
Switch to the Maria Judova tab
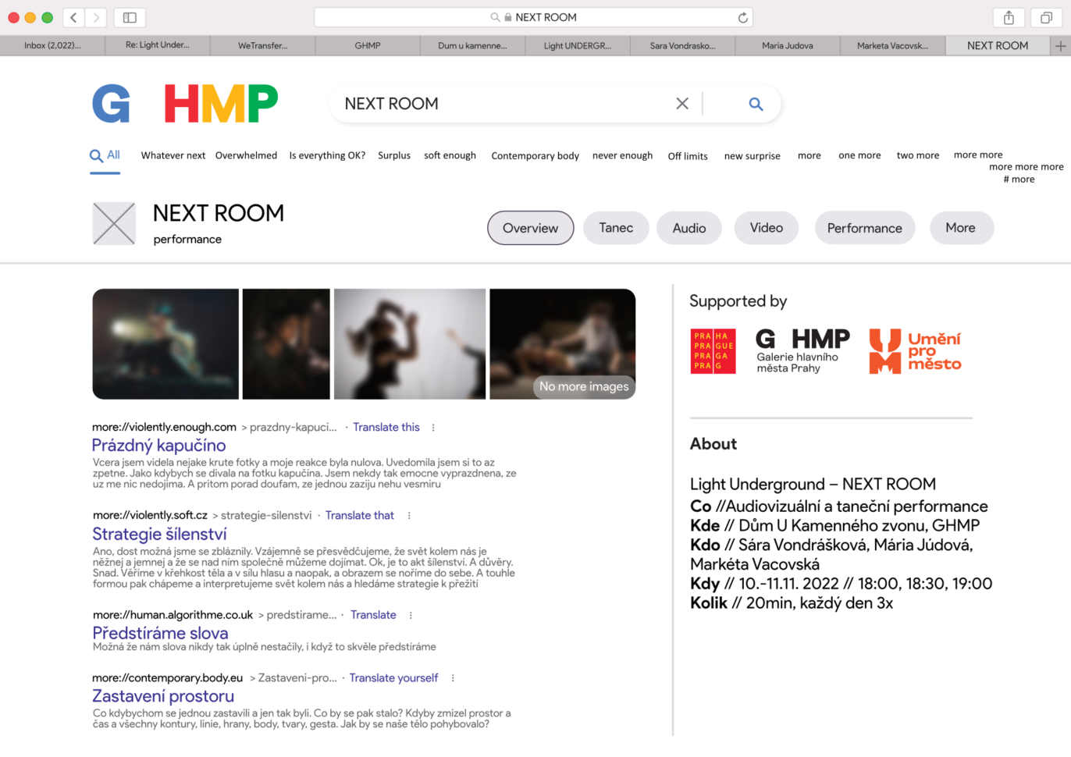coord(788,46)
